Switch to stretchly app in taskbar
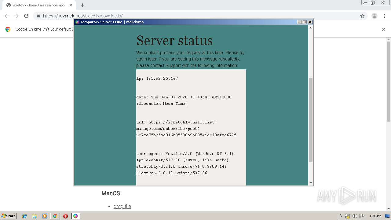 tap(75, 216)
